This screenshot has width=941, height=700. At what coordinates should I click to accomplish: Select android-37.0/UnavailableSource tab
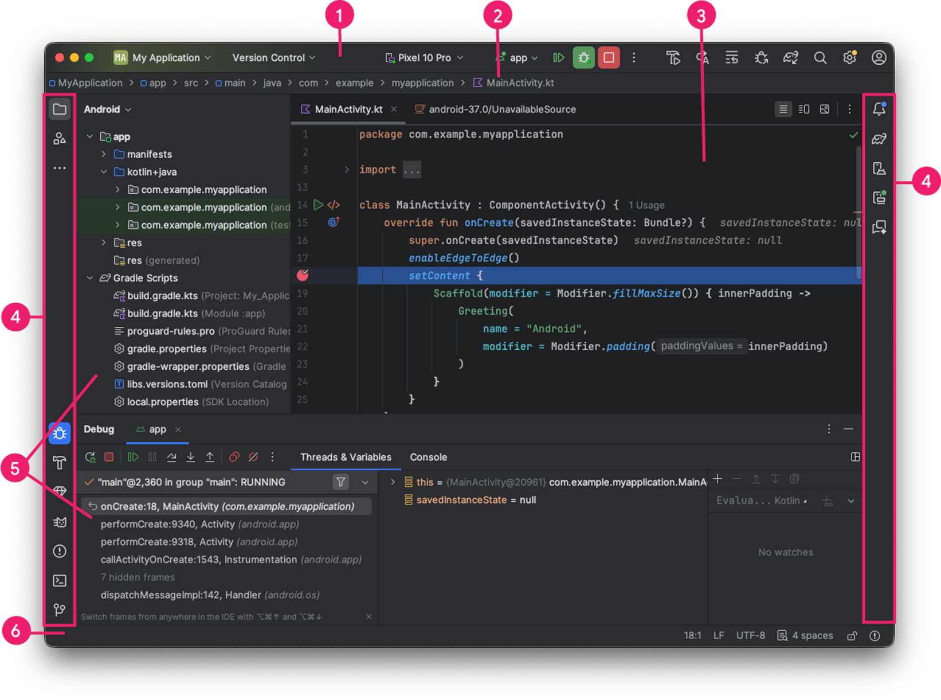(496, 109)
